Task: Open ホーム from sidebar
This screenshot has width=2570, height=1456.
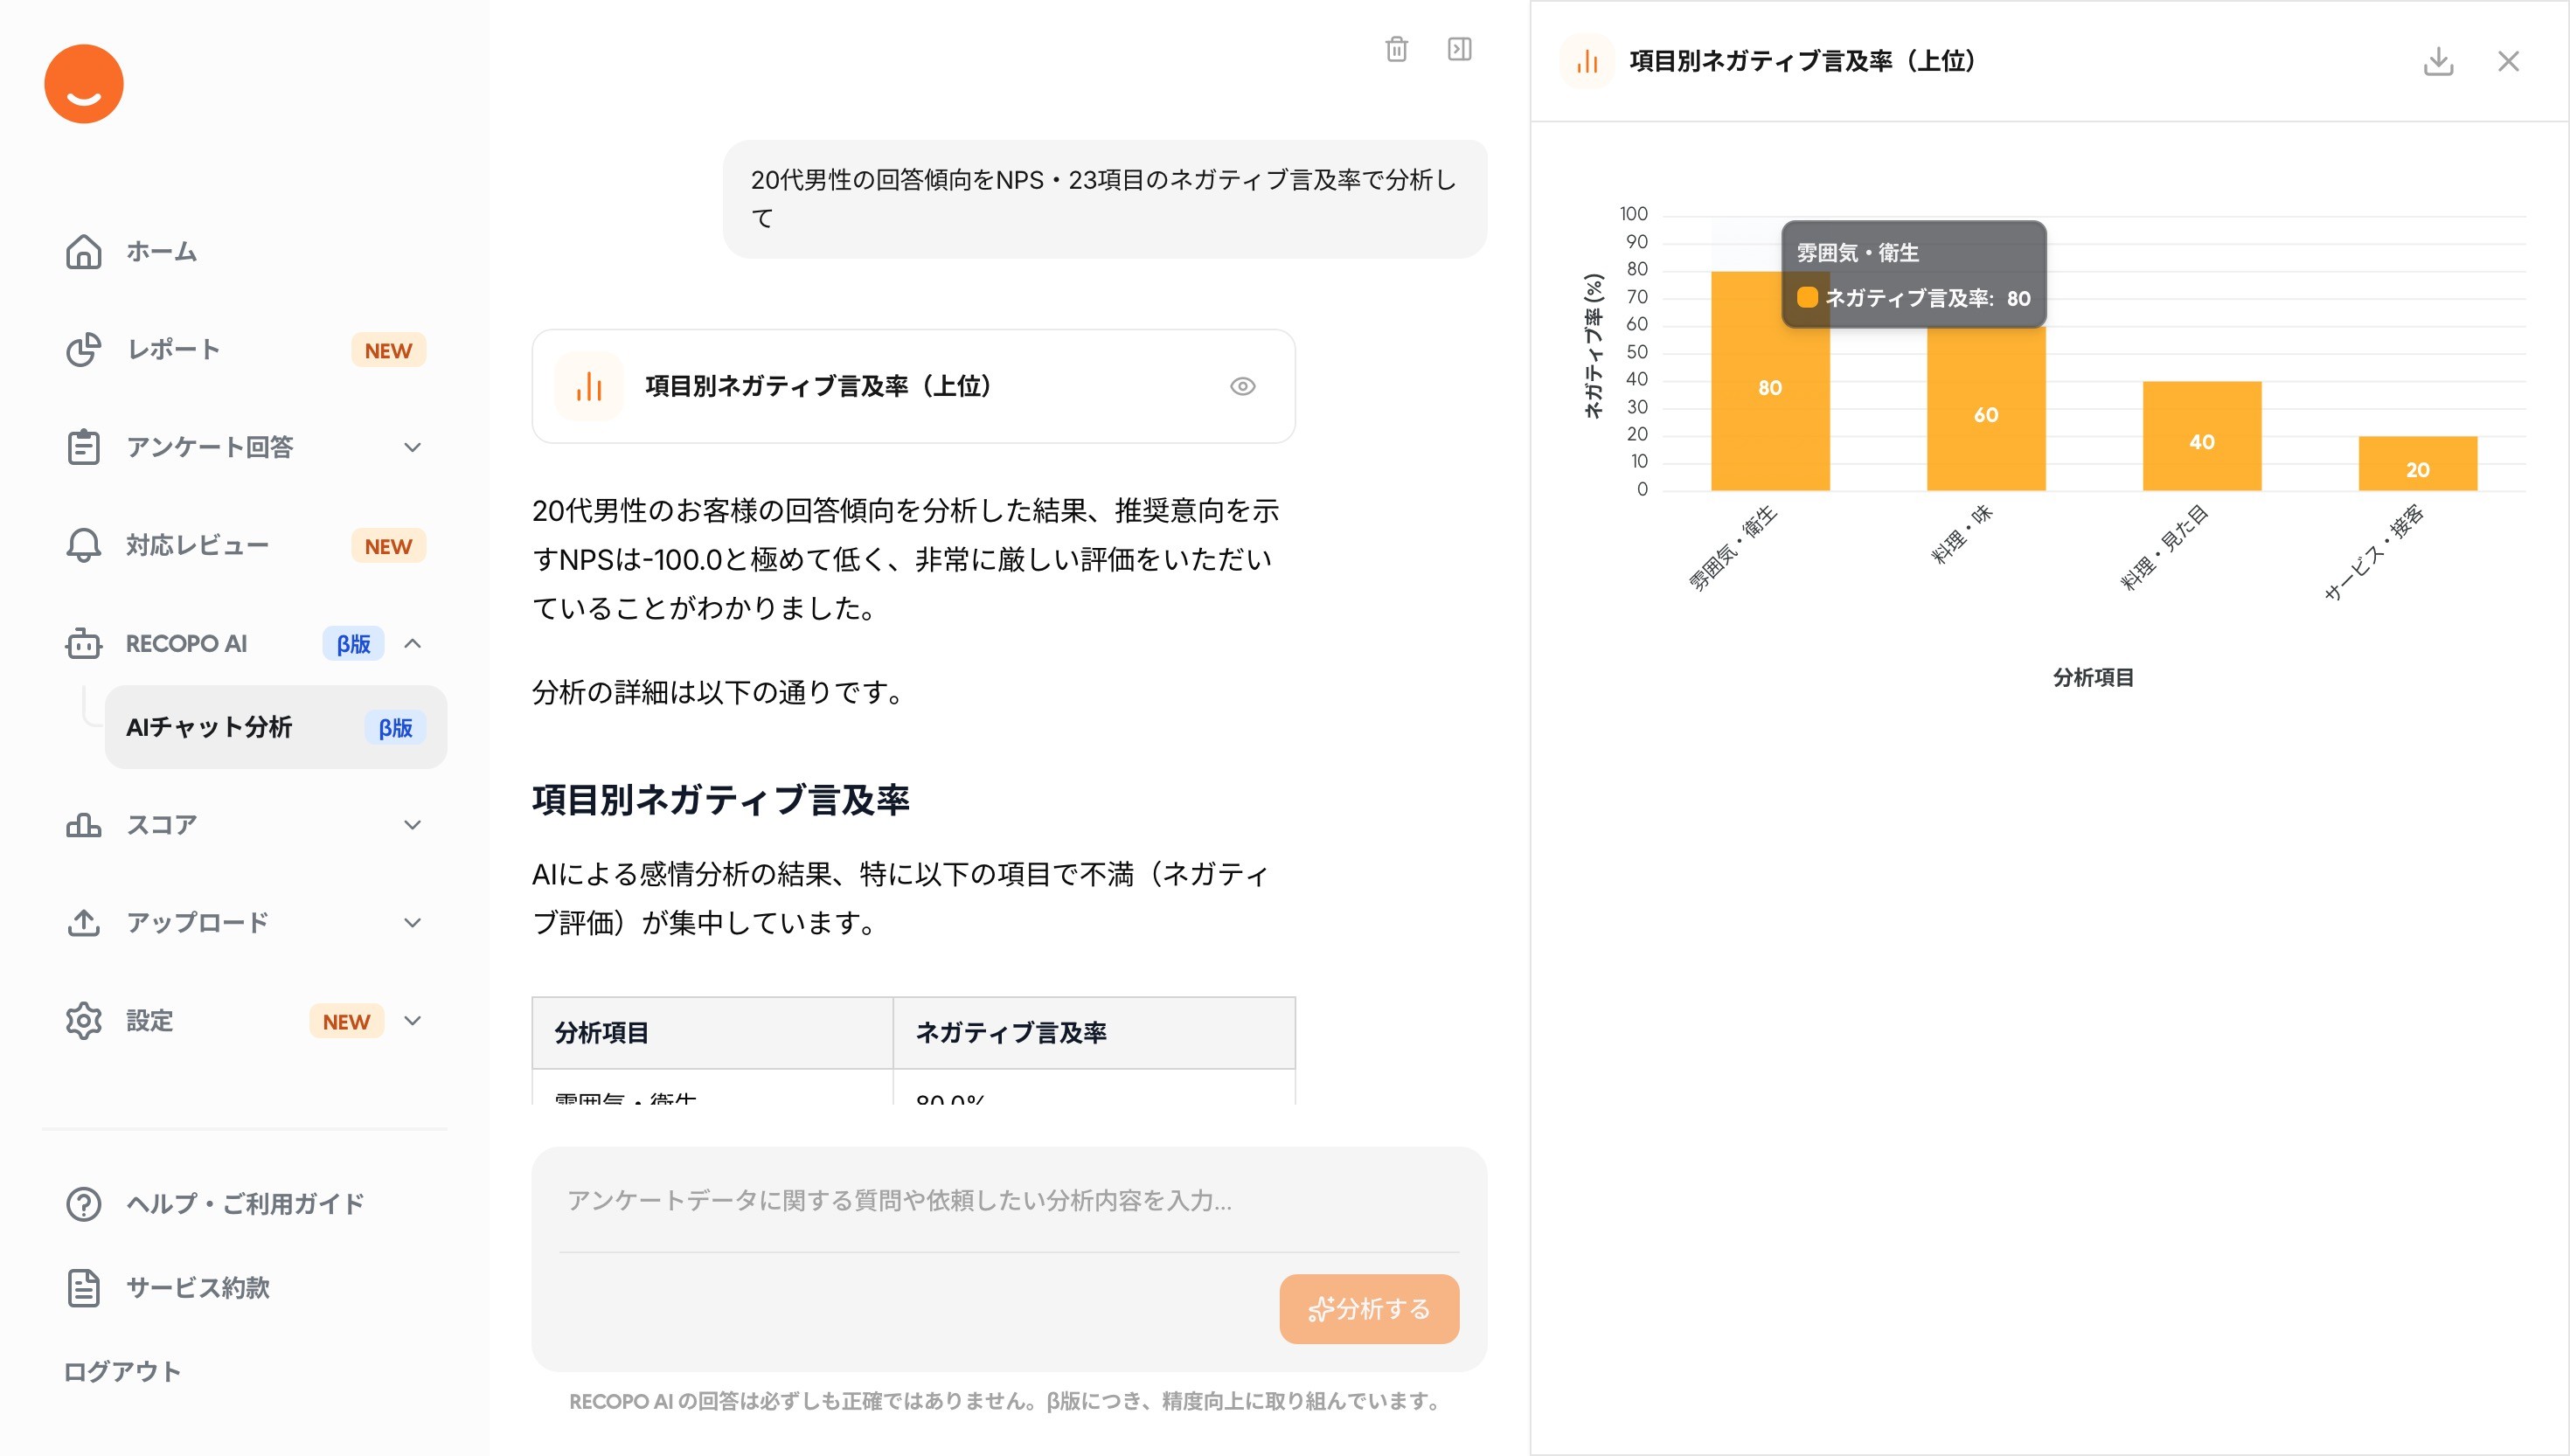Action: 160,251
